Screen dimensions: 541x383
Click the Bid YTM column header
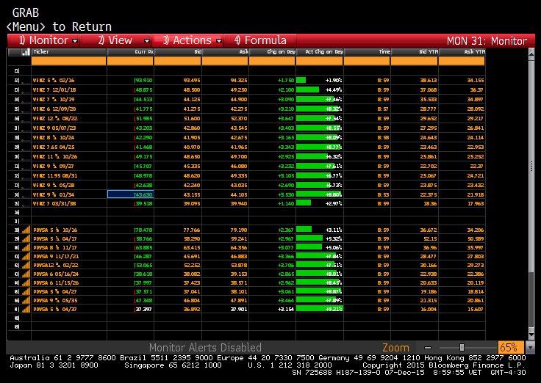[x=415, y=52]
